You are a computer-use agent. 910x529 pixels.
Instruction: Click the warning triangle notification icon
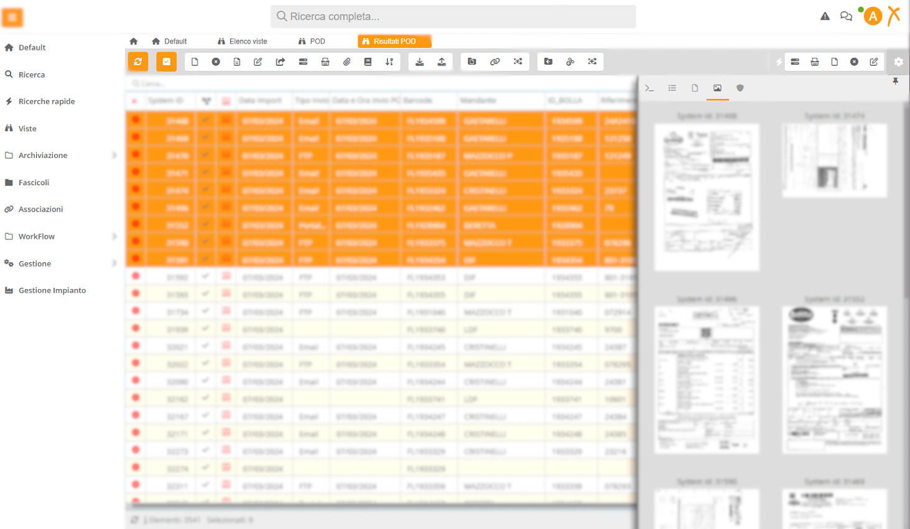pyautogui.click(x=825, y=17)
